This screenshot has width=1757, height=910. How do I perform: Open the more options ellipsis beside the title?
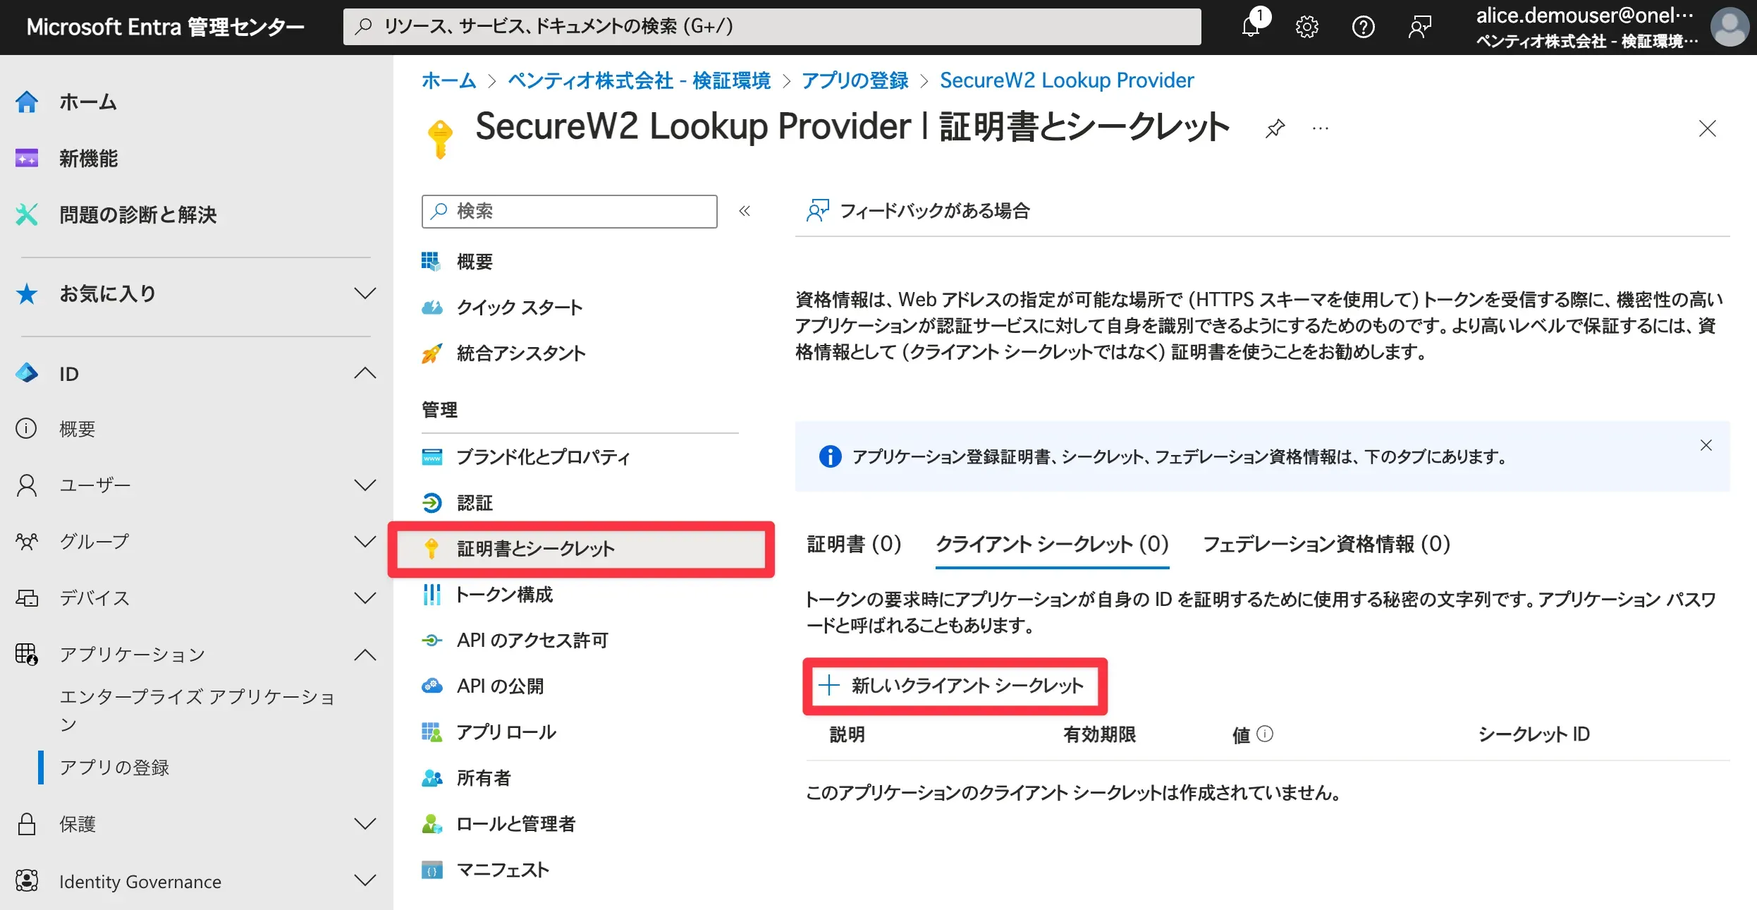click(1320, 128)
